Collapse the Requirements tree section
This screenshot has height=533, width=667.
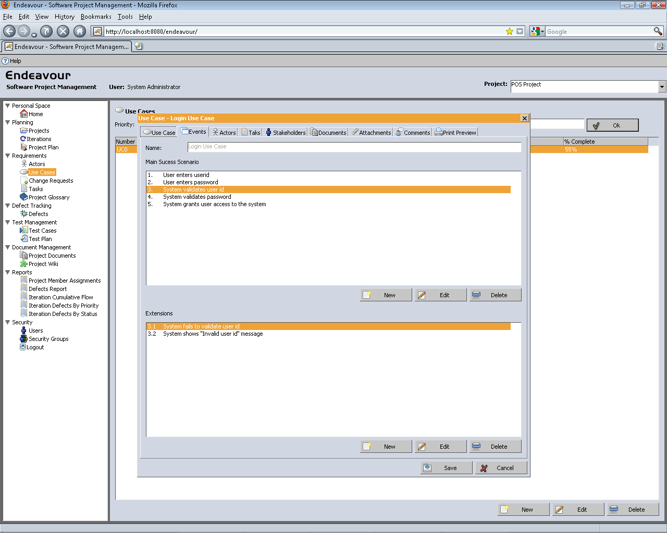pyautogui.click(x=8, y=156)
